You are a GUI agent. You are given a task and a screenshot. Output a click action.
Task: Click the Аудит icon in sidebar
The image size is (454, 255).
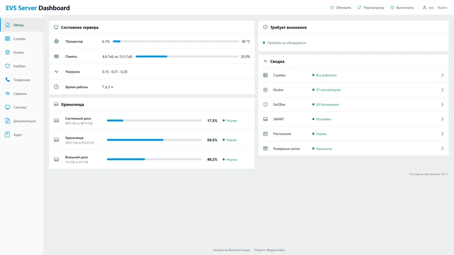click(x=8, y=135)
